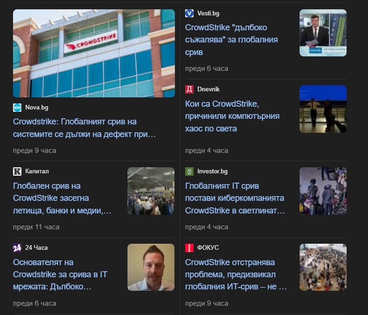
Task: Click the Vesti.bg blue V icon
Action: click(189, 13)
